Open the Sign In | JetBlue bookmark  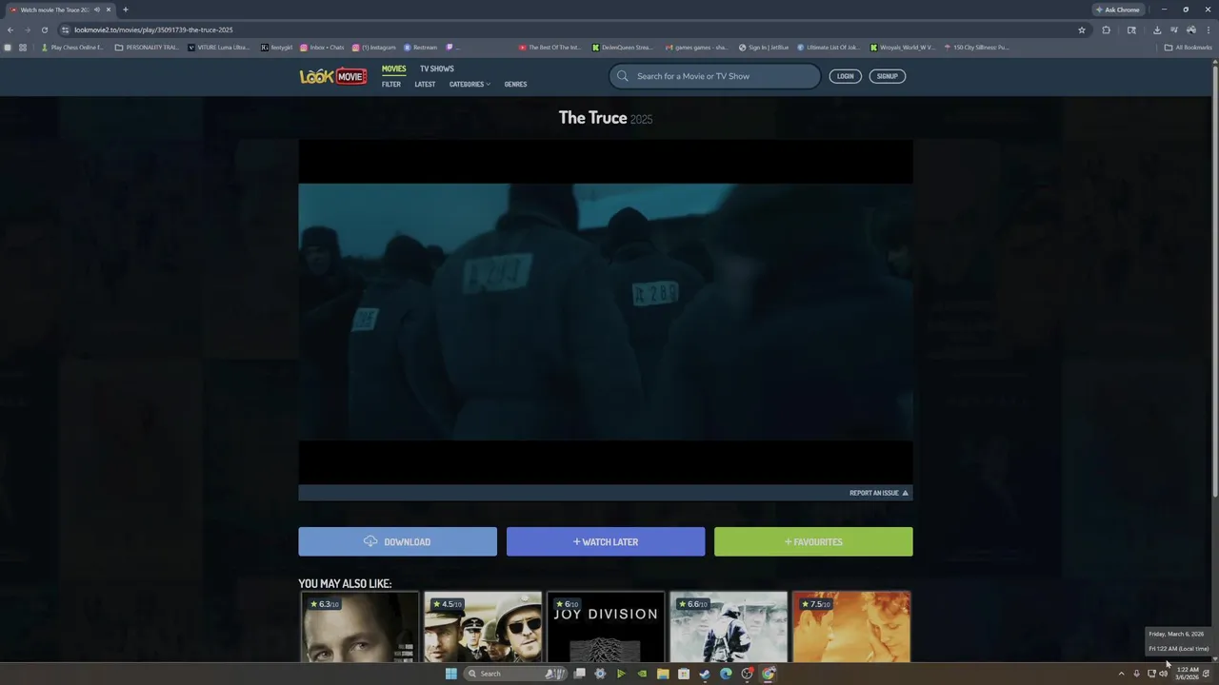[x=764, y=47]
